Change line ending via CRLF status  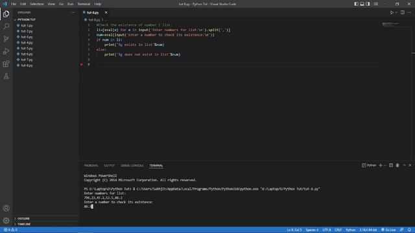[x=338, y=230]
